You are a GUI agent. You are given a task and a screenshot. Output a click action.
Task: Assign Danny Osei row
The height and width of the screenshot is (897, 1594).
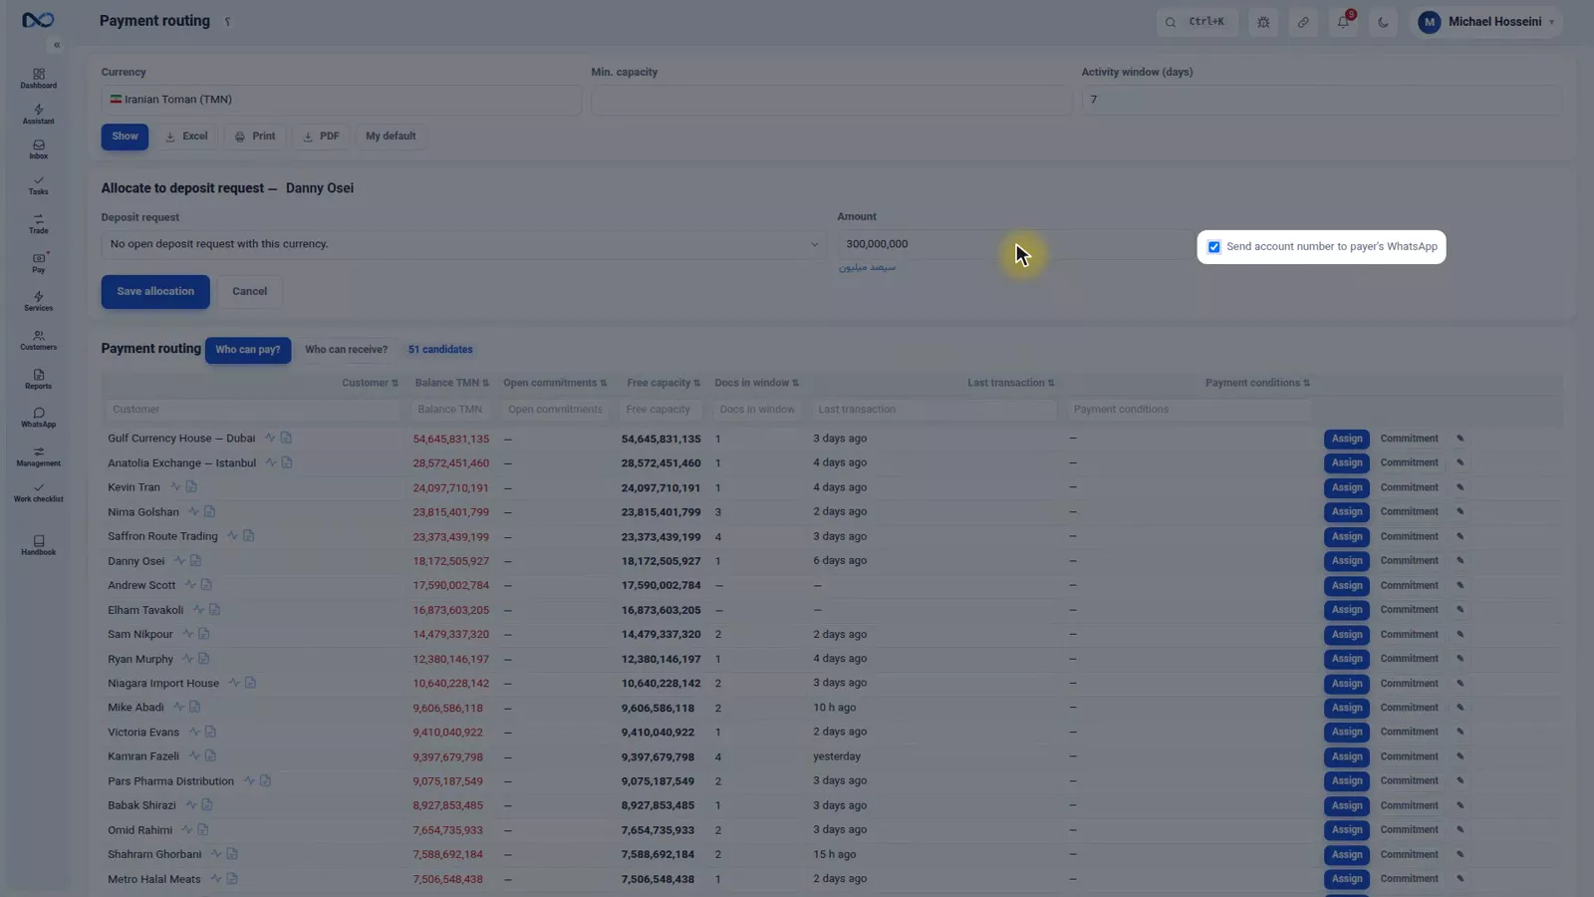coord(1347,561)
